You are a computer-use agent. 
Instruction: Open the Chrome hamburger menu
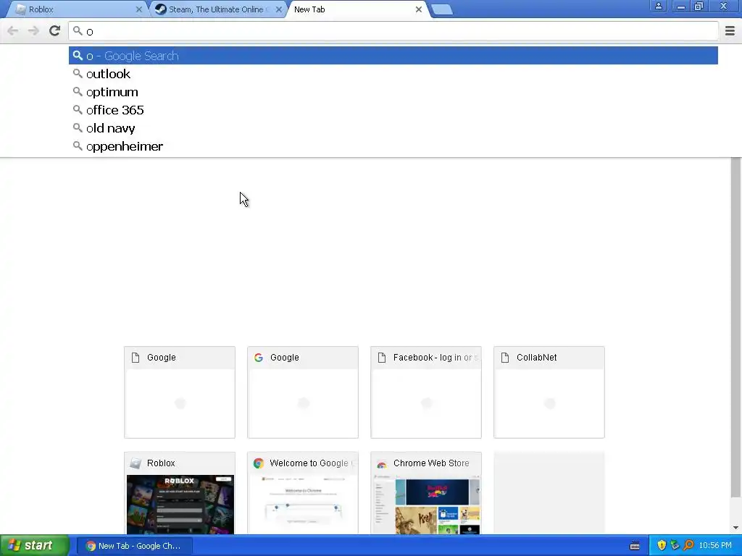click(x=730, y=30)
